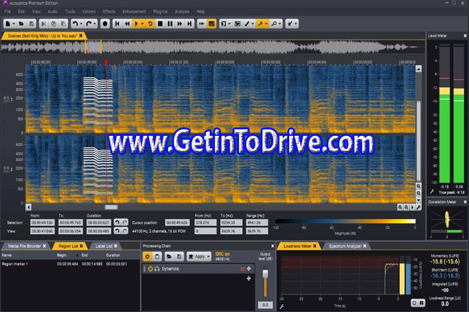The height and width of the screenshot is (312, 469).
Task: Adjust the Output level slider handle
Action: pos(265,274)
